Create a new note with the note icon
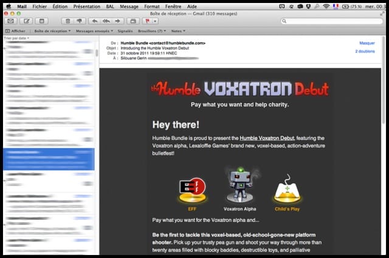 pos(42,21)
